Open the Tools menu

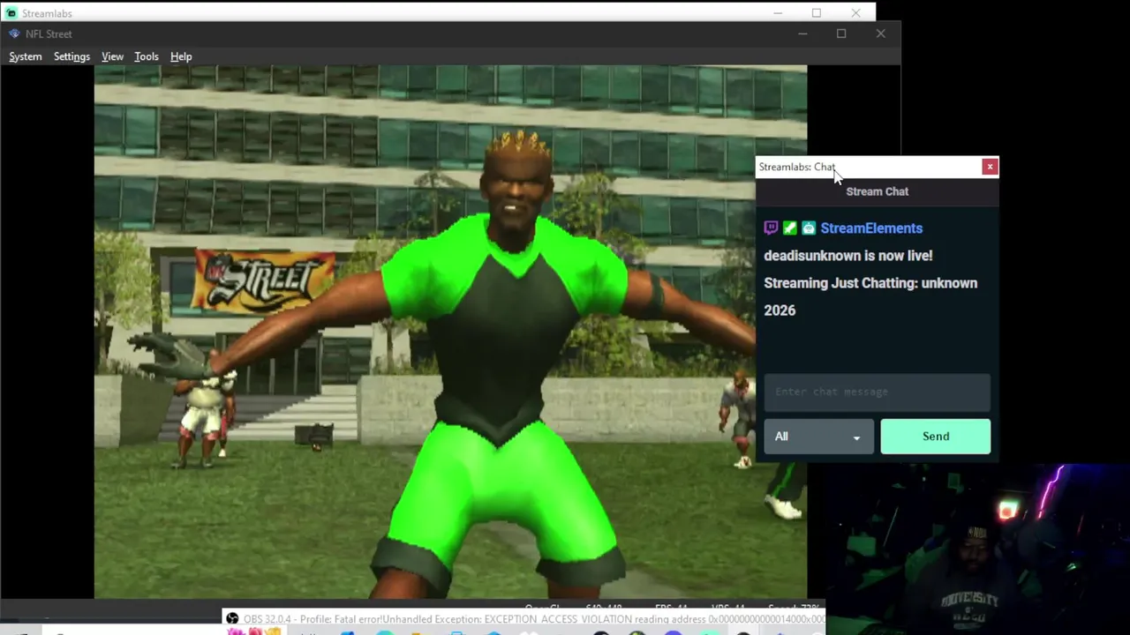pyautogui.click(x=147, y=56)
